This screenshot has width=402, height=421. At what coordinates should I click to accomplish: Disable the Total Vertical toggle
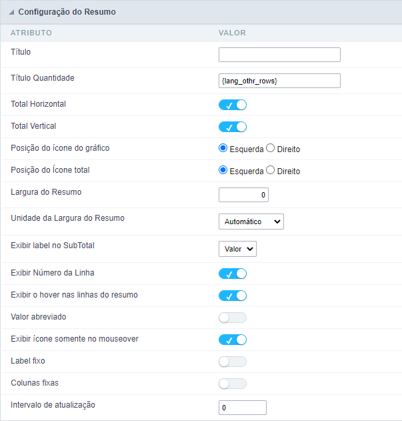point(233,127)
